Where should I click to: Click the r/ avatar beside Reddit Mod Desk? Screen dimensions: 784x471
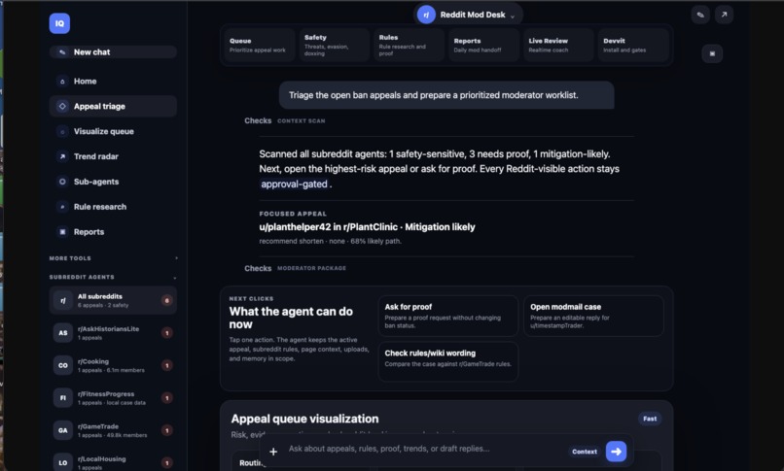point(426,15)
